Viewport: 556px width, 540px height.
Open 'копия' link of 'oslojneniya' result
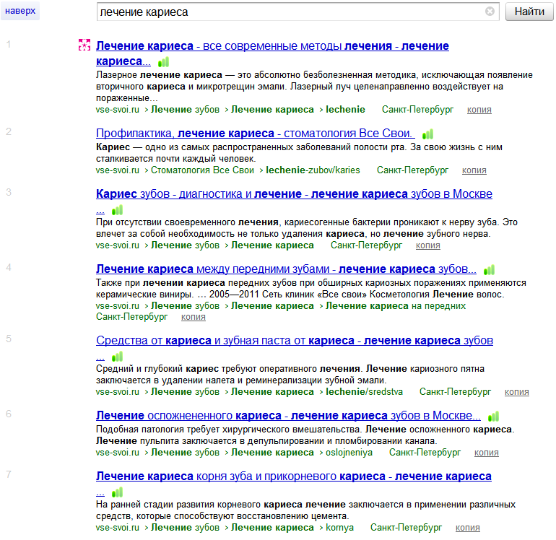coord(487,453)
